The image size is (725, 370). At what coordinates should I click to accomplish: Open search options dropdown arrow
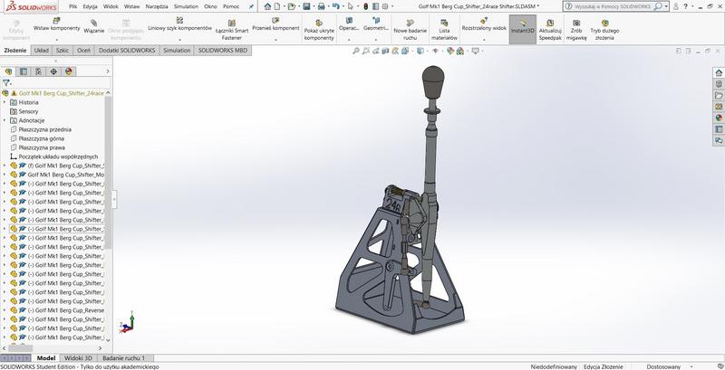point(666,6)
